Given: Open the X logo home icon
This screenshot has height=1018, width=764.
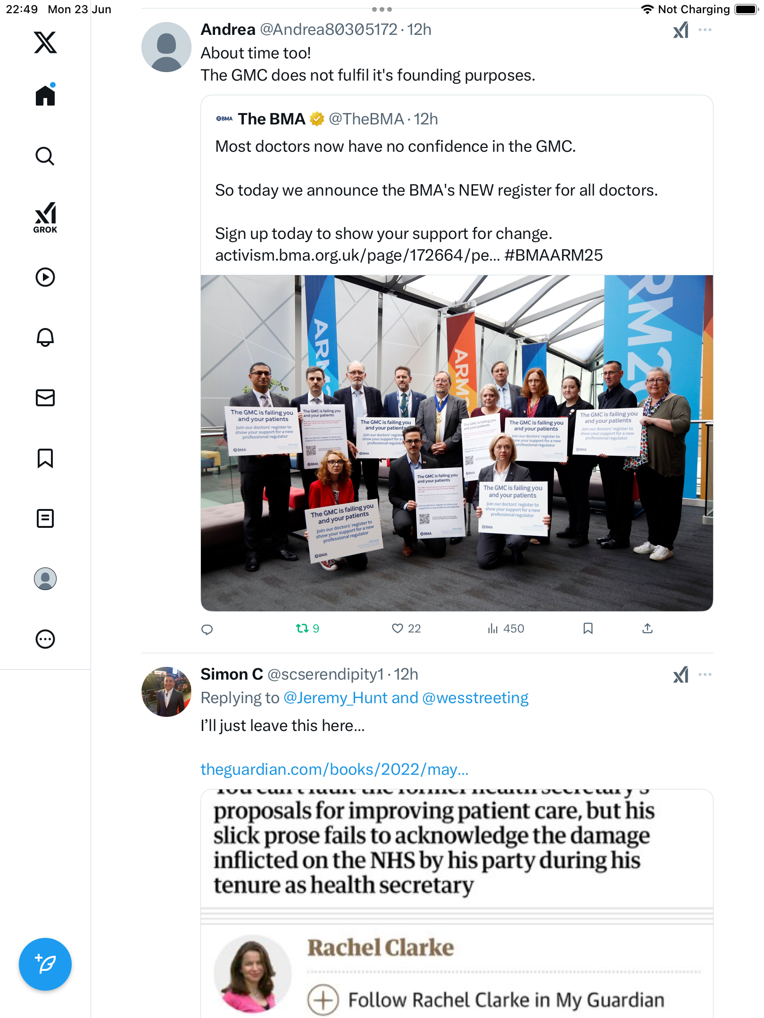Looking at the screenshot, I should tap(45, 42).
